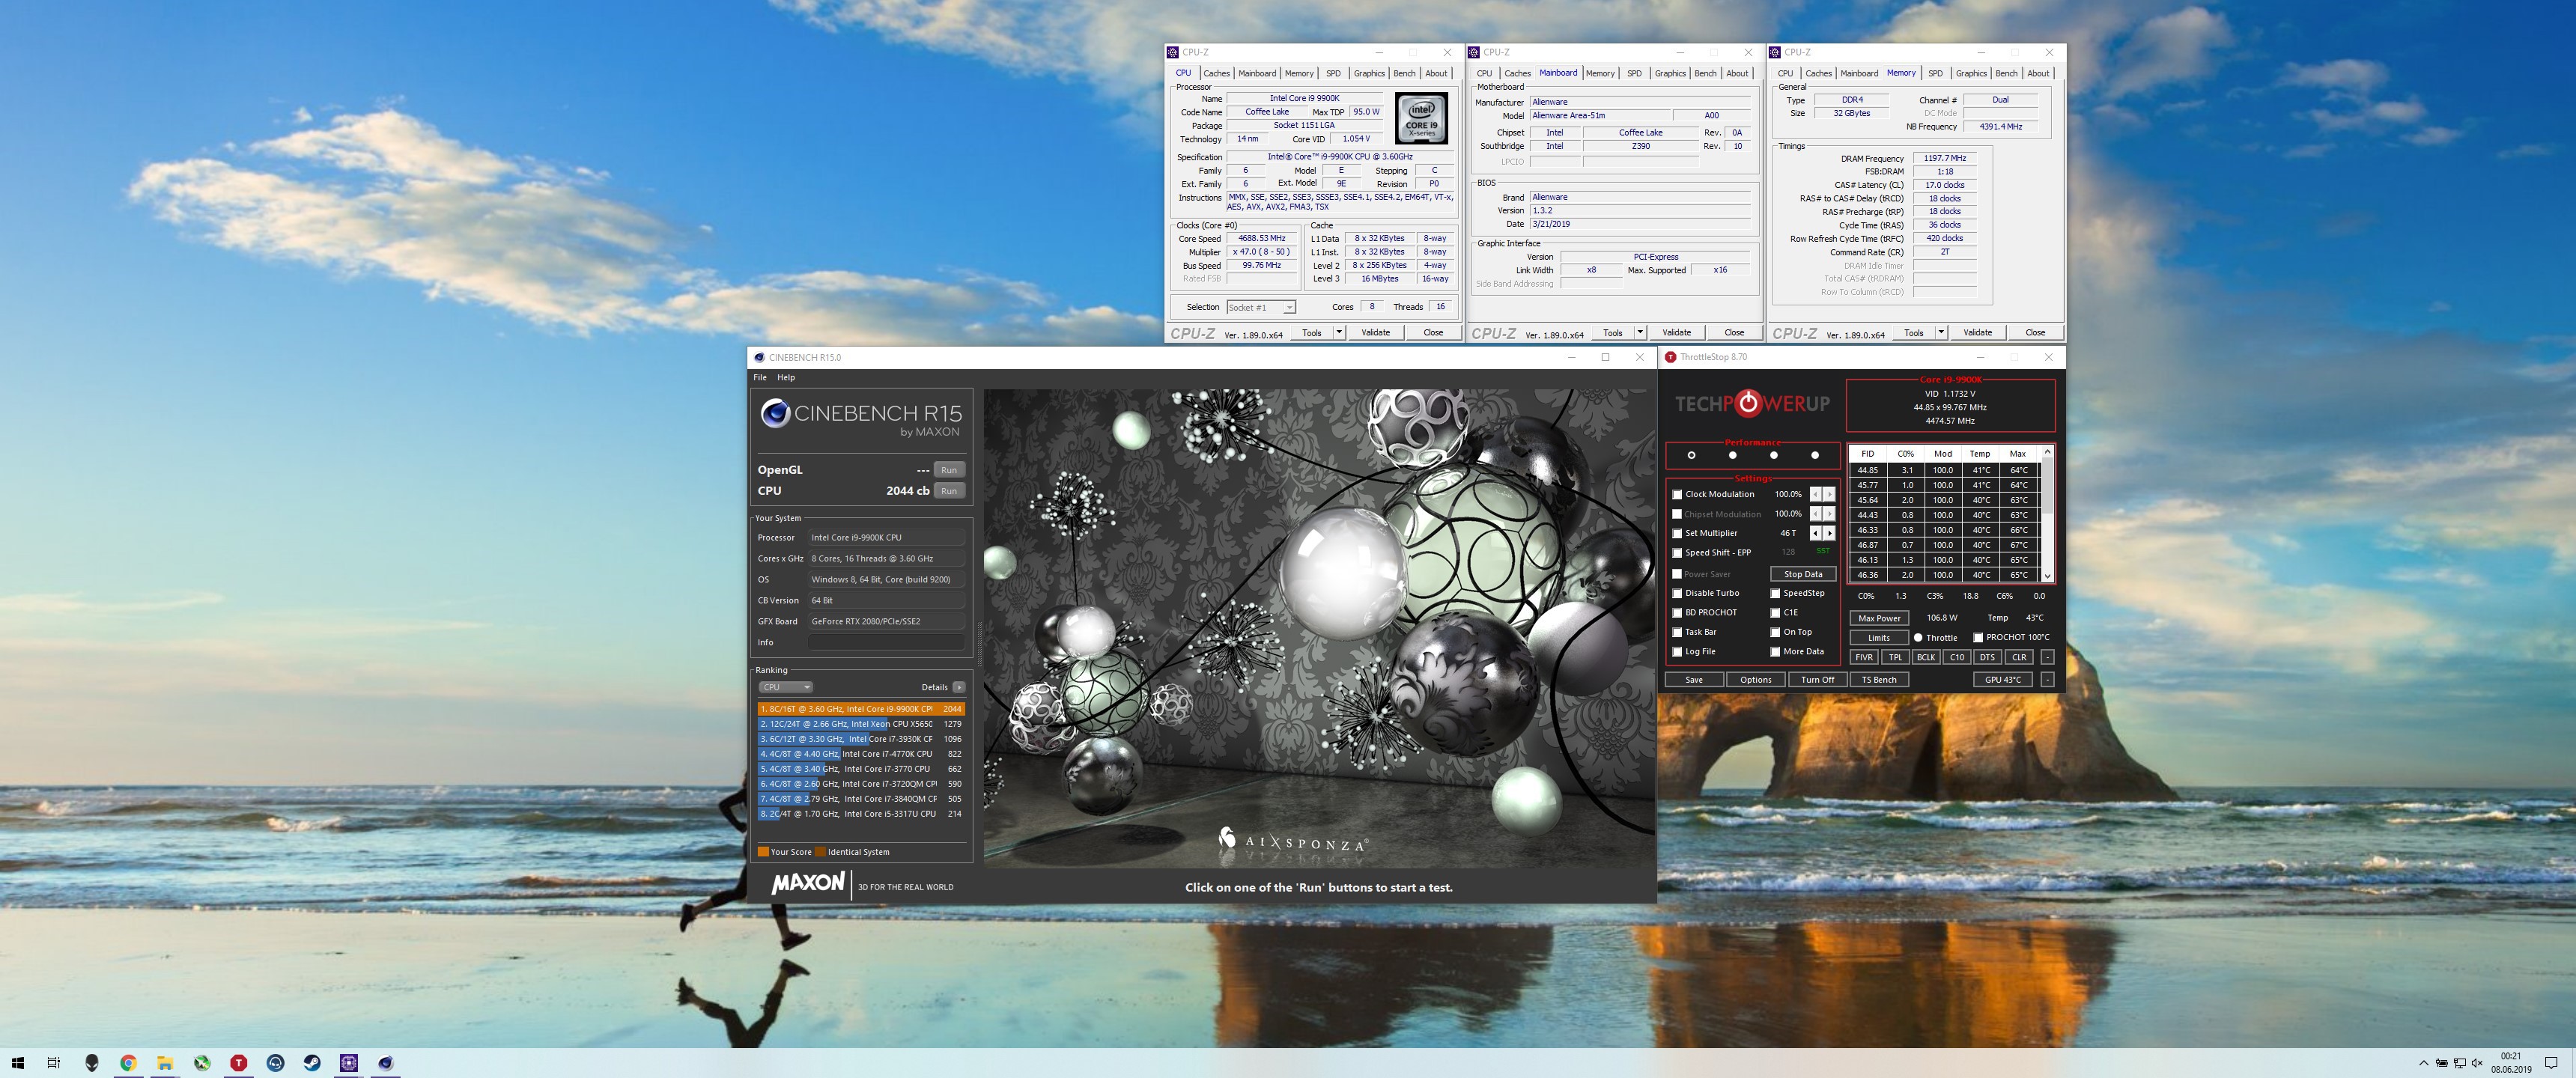Switch to Cinebench via its taskbar icon

tap(385, 1063)
